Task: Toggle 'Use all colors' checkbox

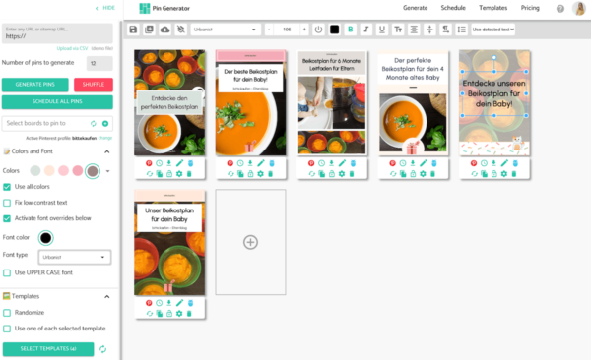Action: pos(7,187)
